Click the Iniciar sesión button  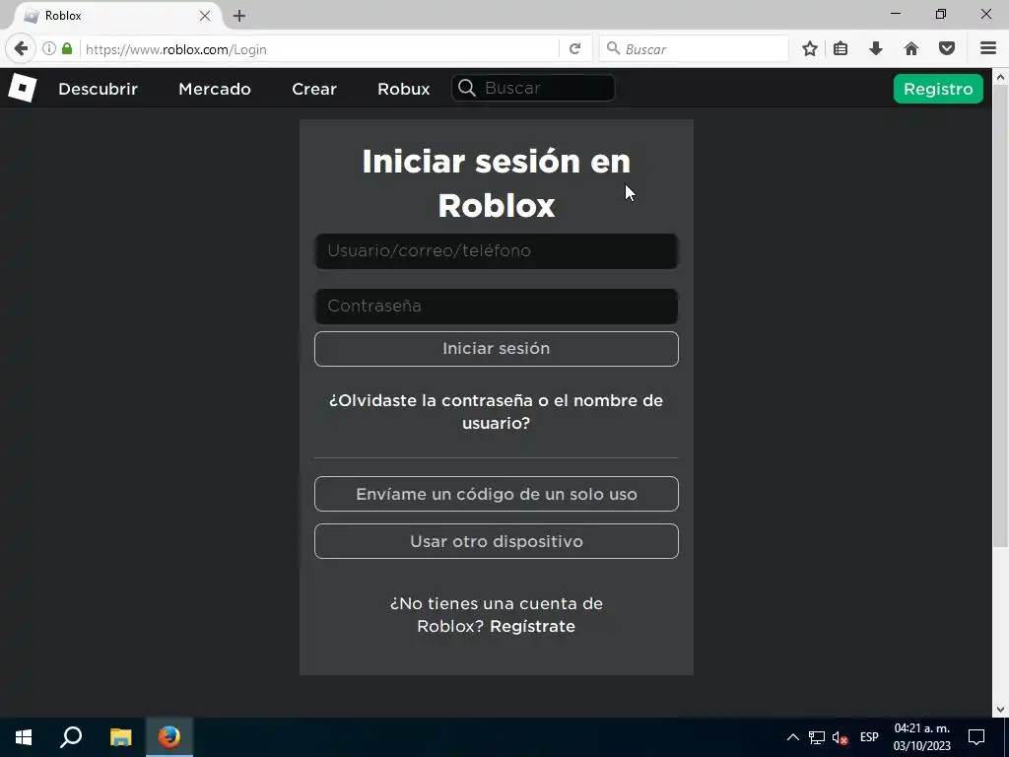point(497,349)
